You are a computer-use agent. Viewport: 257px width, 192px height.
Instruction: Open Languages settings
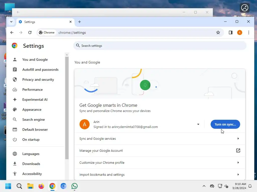[31, 154]
